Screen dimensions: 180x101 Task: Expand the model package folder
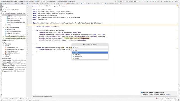[3, 26]
